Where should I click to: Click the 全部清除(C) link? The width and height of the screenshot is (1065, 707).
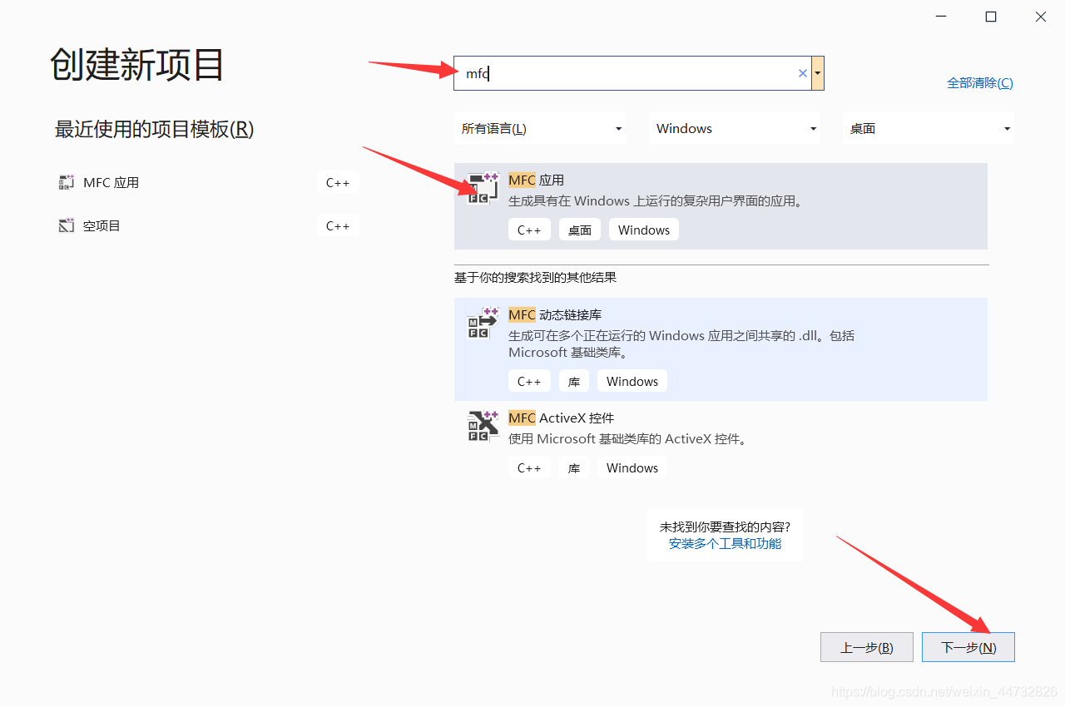pos(980,82)
